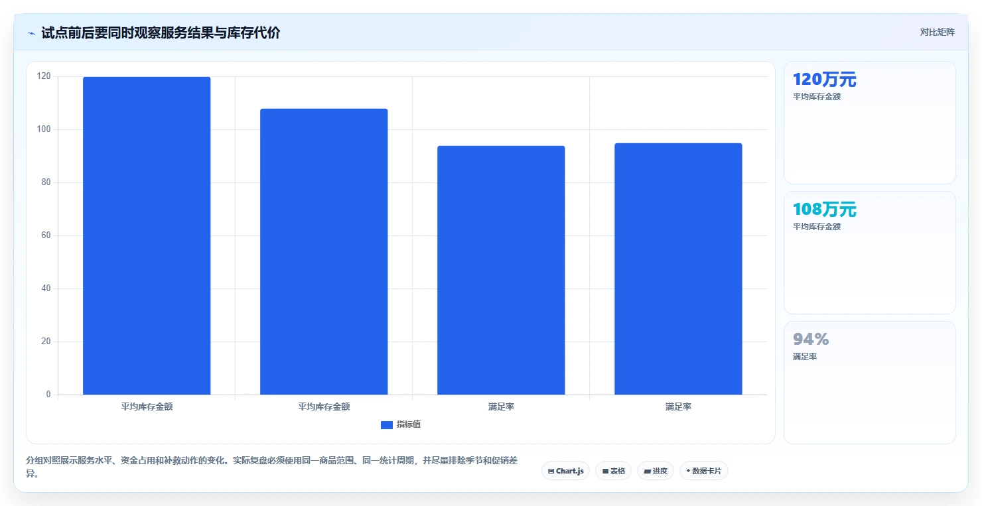
Task: Select the 进度 chip
Action: pyautogui.click(x=656, y=471)
